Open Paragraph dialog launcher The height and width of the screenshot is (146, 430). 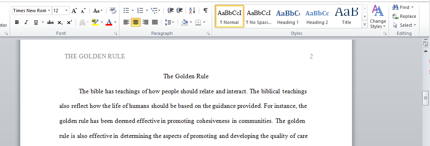click(x=208, y=34)
